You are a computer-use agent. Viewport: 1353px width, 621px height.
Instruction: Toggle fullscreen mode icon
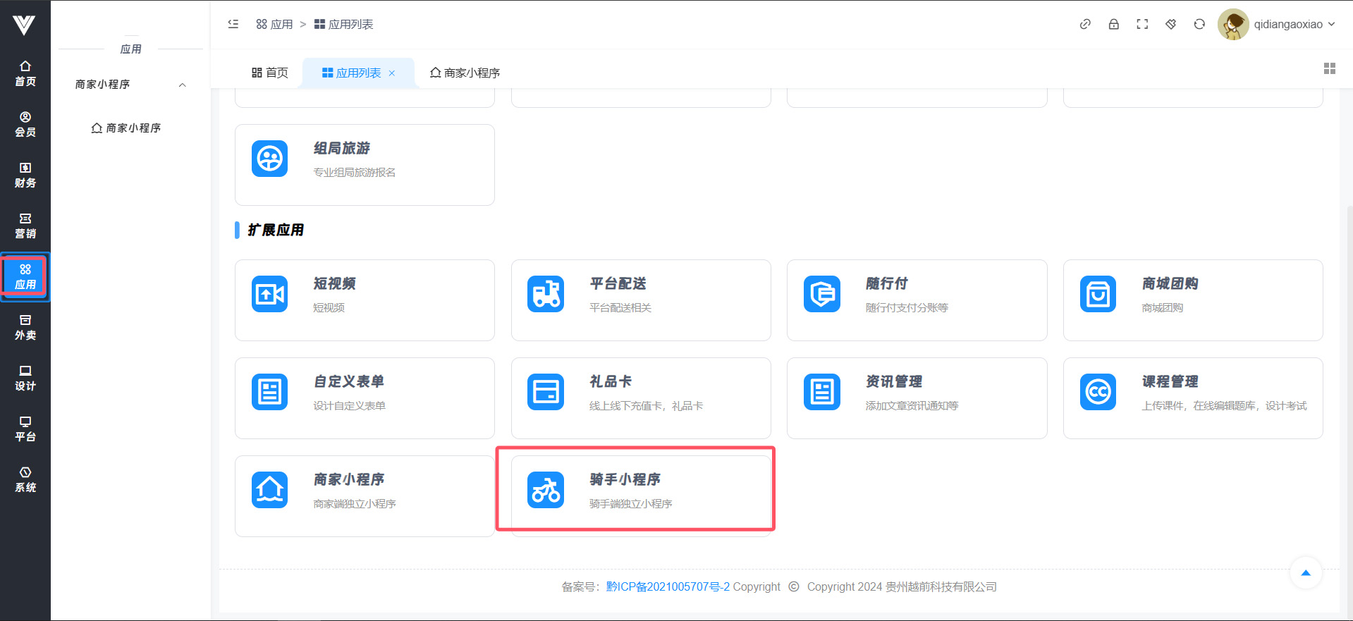pos(1142,24)
